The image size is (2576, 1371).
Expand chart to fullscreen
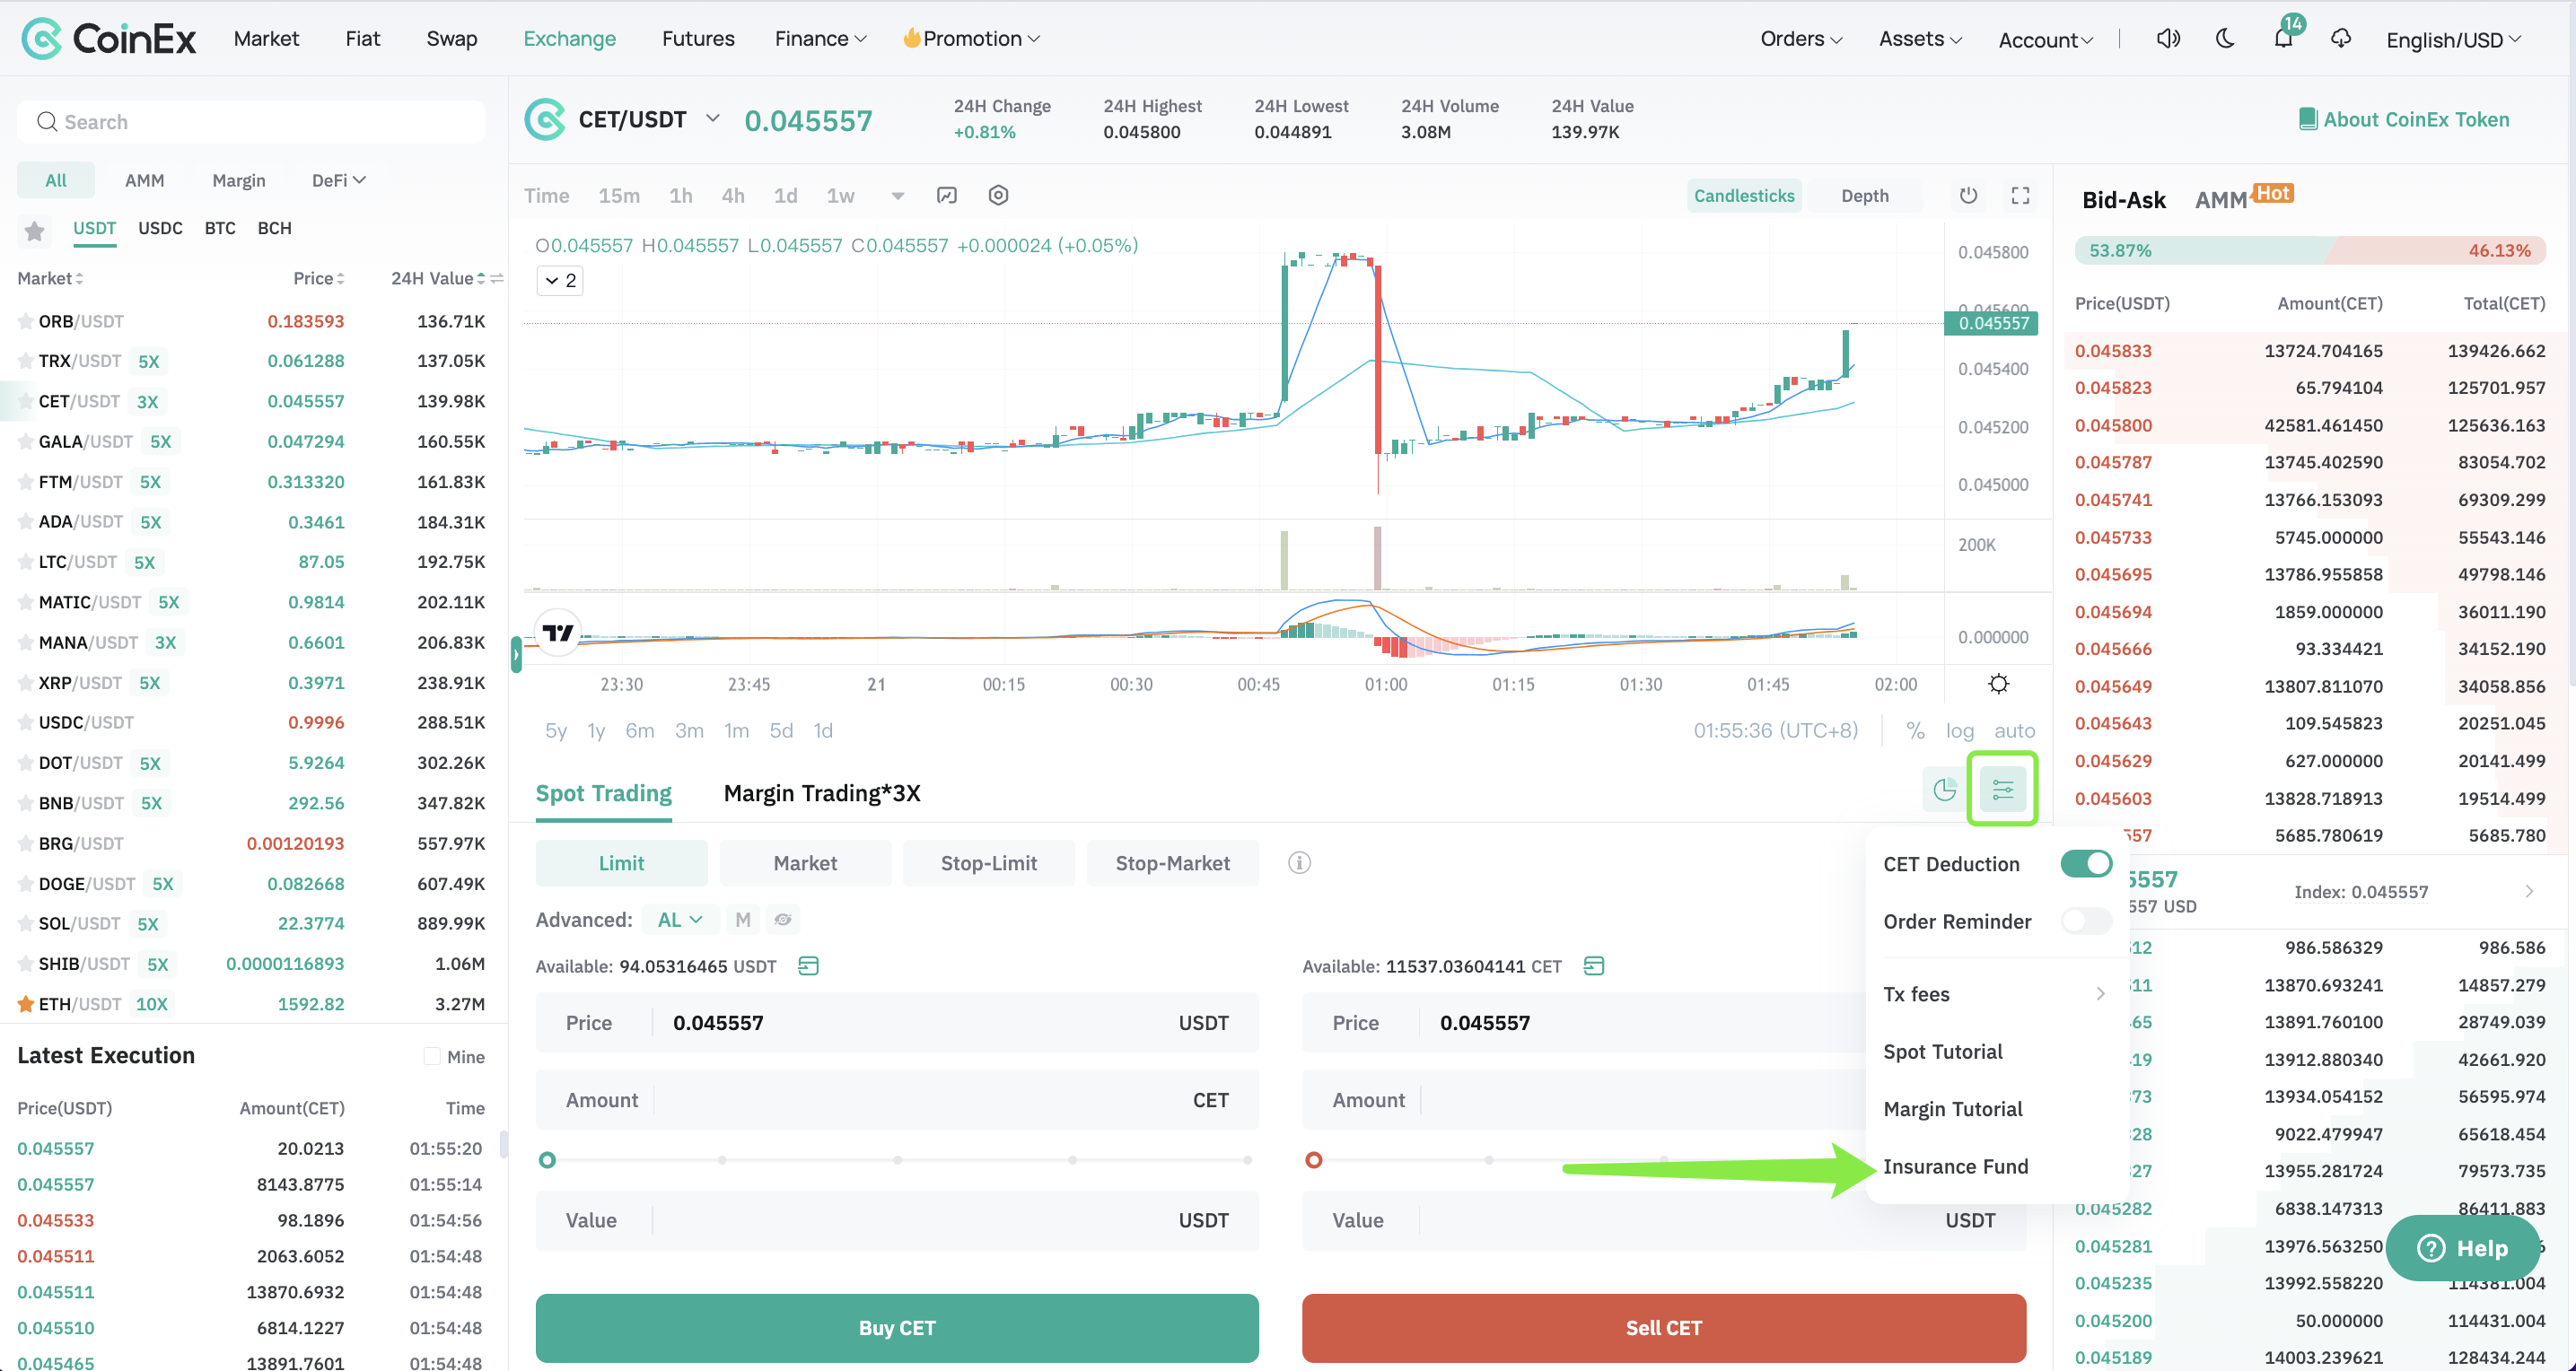(x=2020, y=195)
